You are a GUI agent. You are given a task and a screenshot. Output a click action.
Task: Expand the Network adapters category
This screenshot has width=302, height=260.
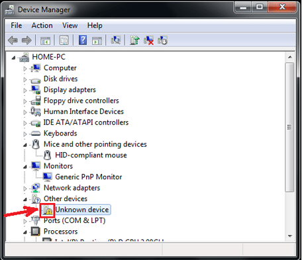[25, 189]
